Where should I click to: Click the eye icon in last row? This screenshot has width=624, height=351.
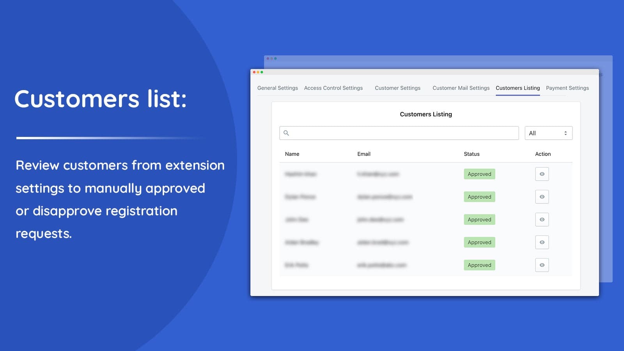pyautogui.click(x=542, y=265)
